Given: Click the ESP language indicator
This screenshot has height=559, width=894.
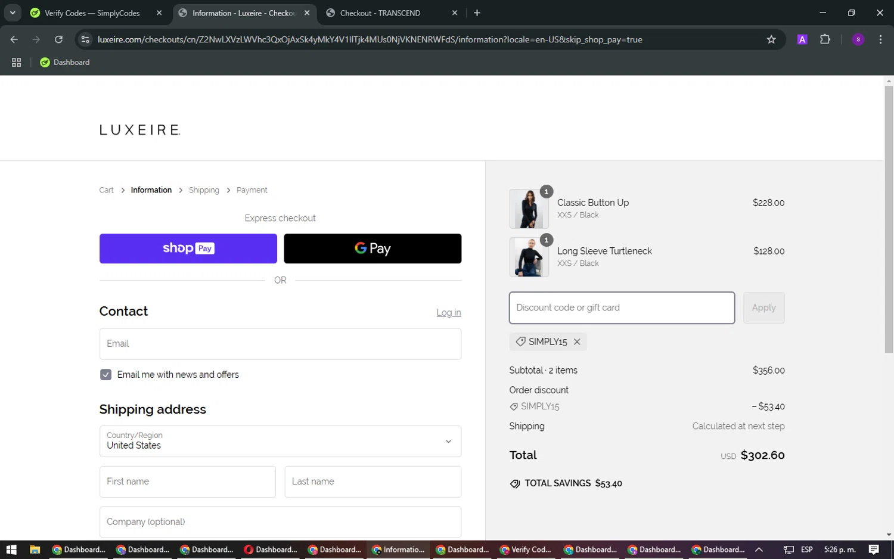Looking at the screenshot, I should click(806, 549).
